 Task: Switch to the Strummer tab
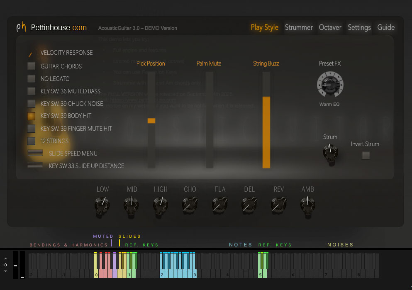click(299, 27)
